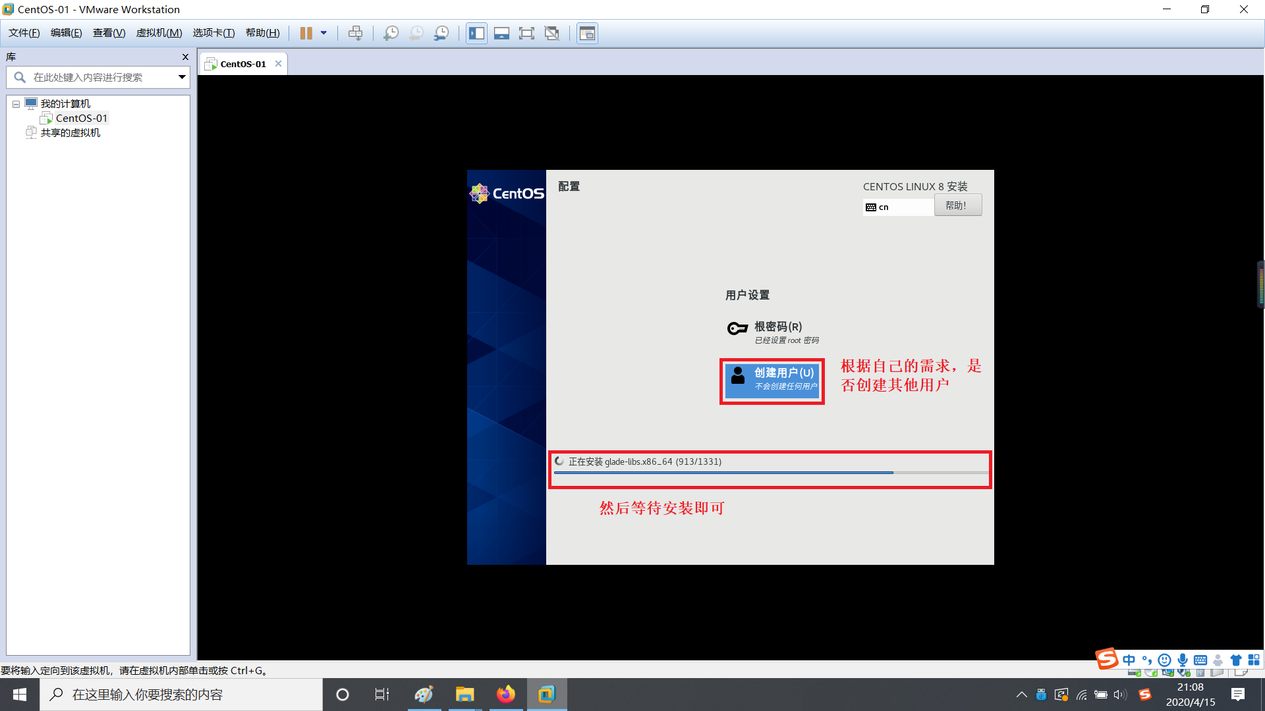Open the Wi-Fi network tray icon
The width and height of the screenshot is (1265, 711).
1081,695
